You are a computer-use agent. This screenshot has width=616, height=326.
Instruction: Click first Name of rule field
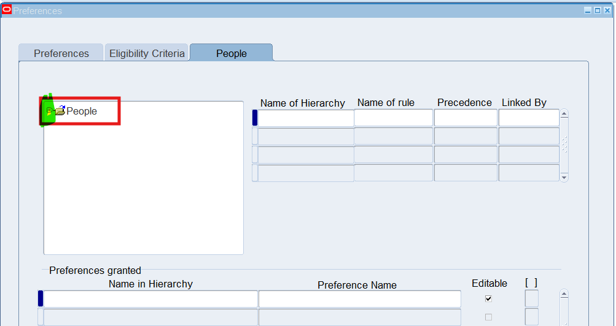393,118
